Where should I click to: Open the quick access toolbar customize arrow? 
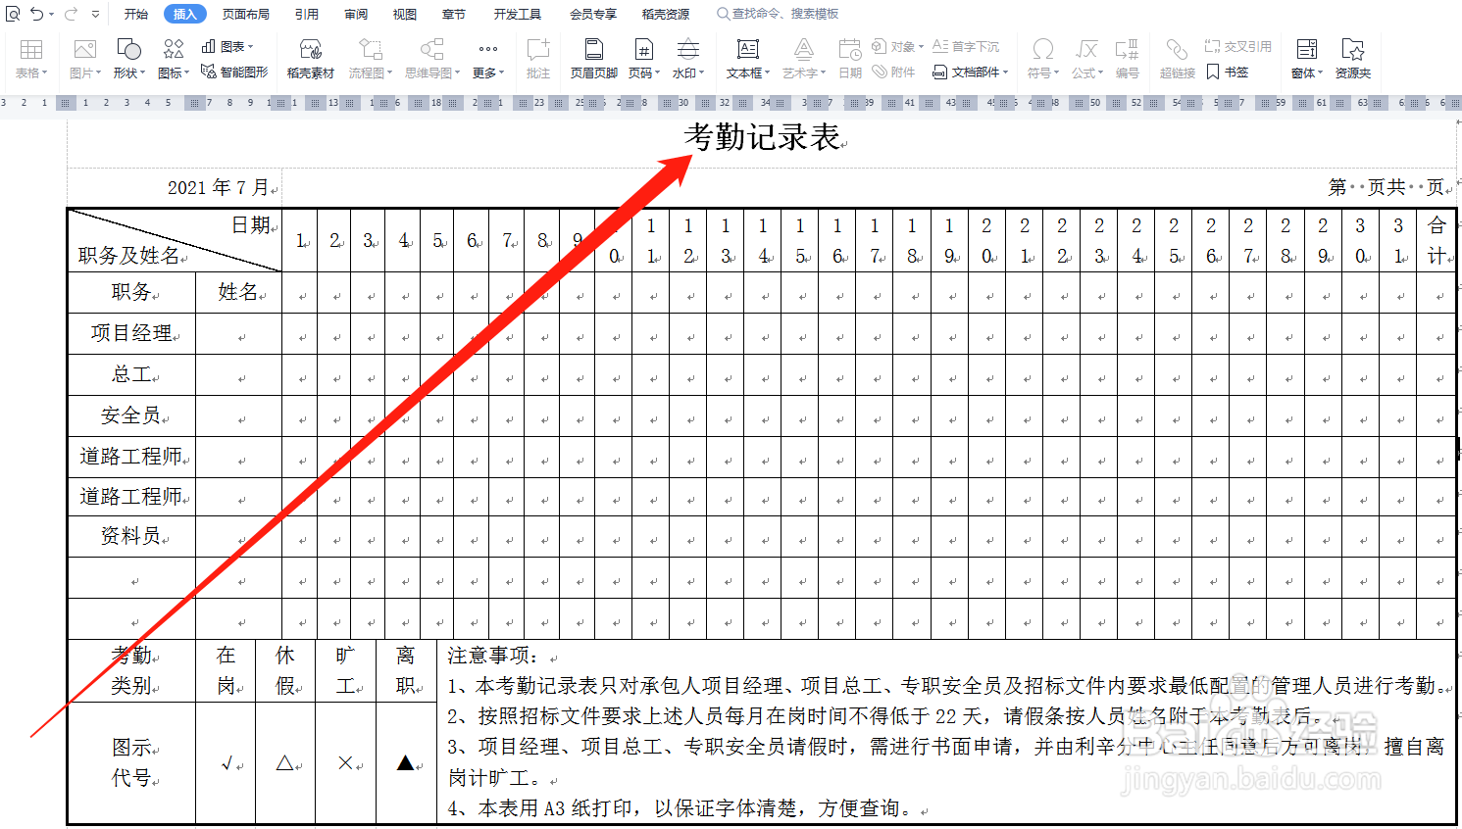pyautogui.click(x=95, y=14)
